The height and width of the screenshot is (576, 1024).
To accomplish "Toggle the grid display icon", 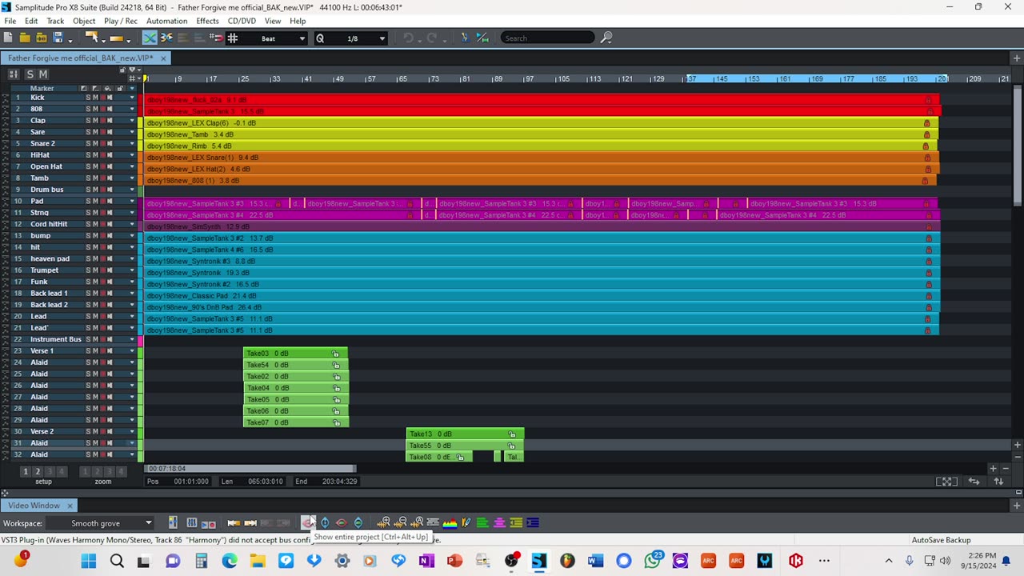I will coord(233,38).
